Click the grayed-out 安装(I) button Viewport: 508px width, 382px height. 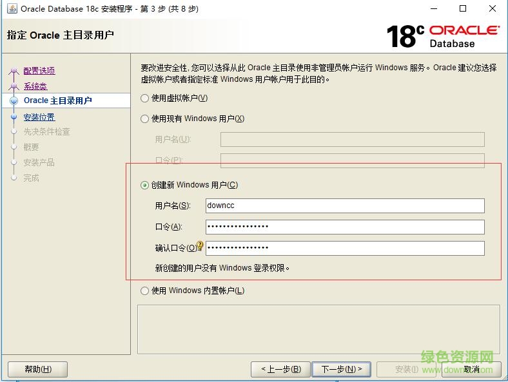click(406, 369)
